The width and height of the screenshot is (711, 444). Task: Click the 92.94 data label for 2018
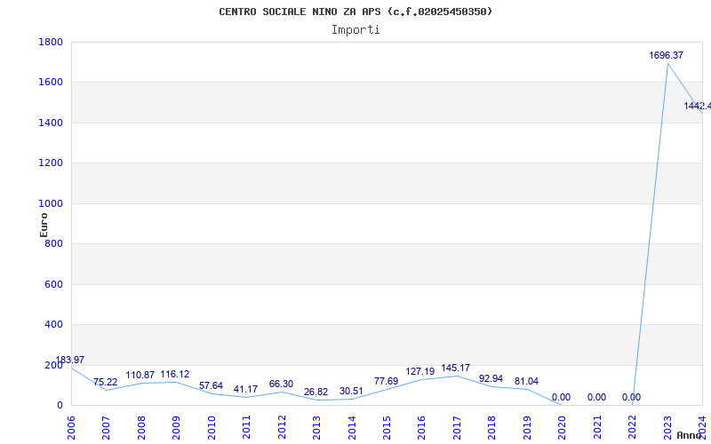(491, 379)
